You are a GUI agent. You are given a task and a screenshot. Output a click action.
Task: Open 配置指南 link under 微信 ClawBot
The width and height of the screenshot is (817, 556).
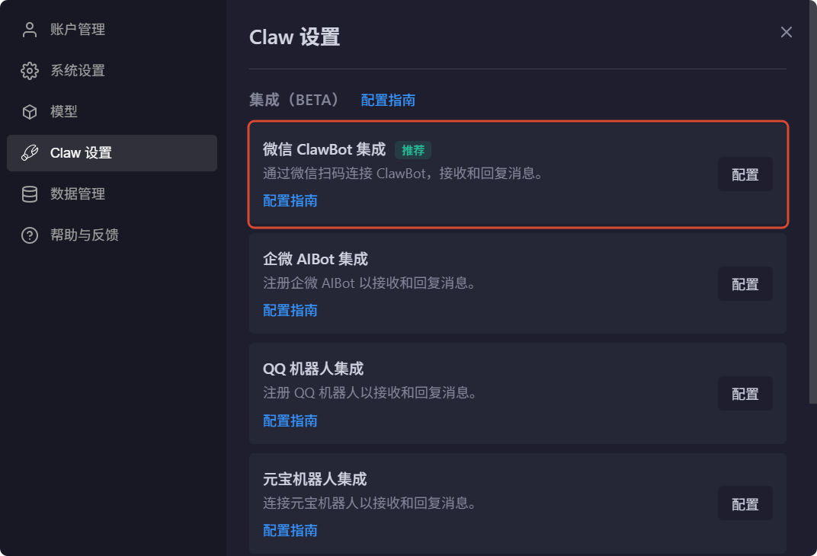(x=290, y=201)
